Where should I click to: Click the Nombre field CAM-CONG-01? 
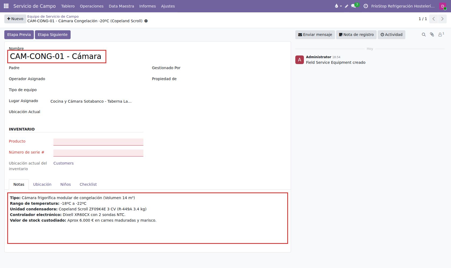[x=57, y=57]
